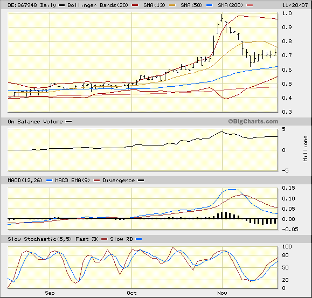Screen dimensions: 312x298
Task: Click the 0.8 price axis value
Action: [287, 41]
